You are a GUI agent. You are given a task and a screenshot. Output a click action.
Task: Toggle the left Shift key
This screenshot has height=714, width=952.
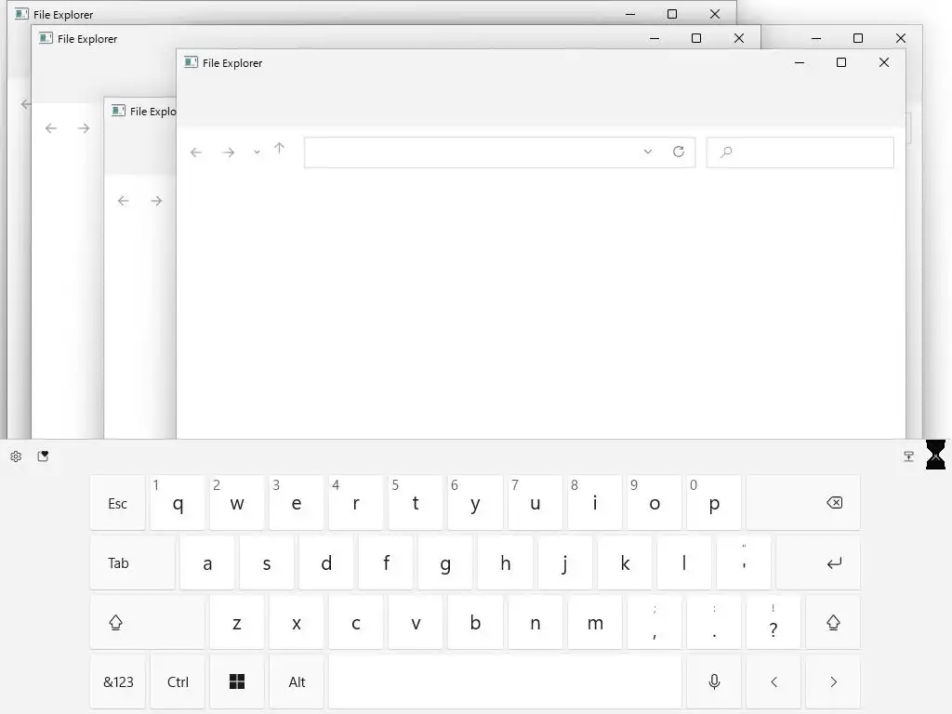(x=147, y=622)
